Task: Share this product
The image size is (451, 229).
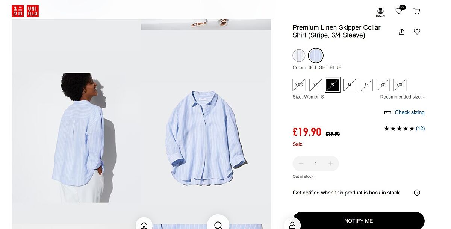Action: point(401,32)
